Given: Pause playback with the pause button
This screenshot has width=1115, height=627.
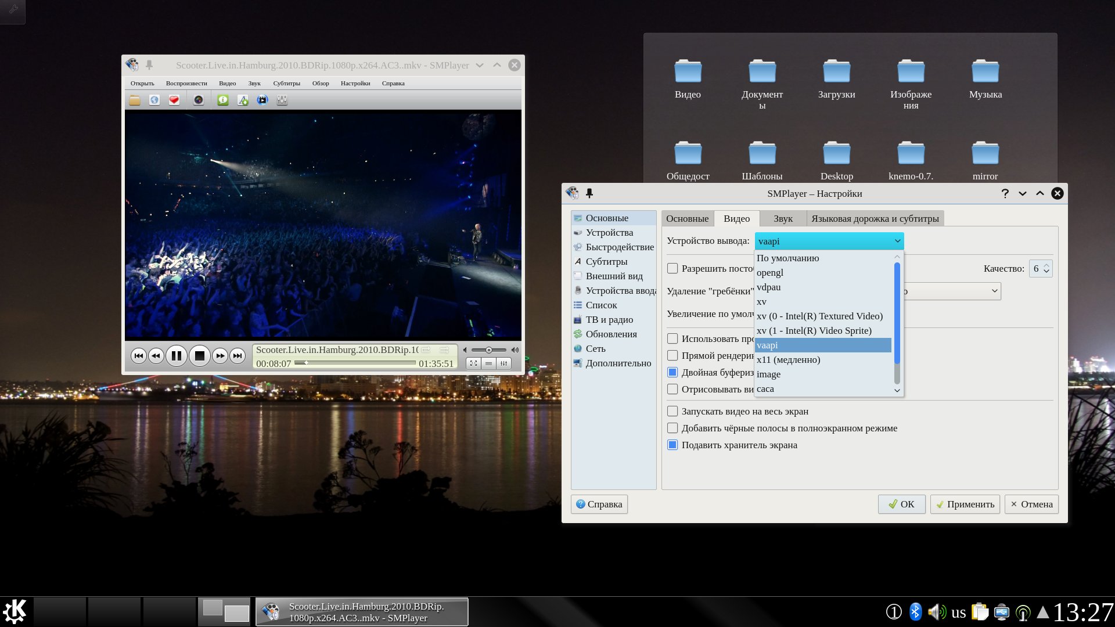Looking at the screenshot, I should [x=177, y=356].
